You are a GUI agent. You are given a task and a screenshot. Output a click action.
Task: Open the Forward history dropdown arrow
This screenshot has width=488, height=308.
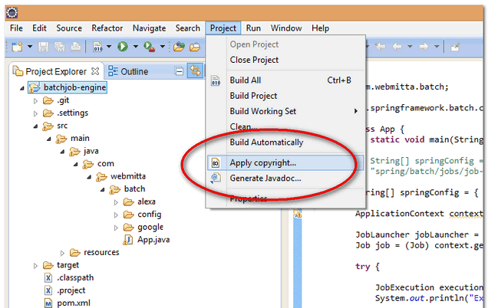pos(437,47)
